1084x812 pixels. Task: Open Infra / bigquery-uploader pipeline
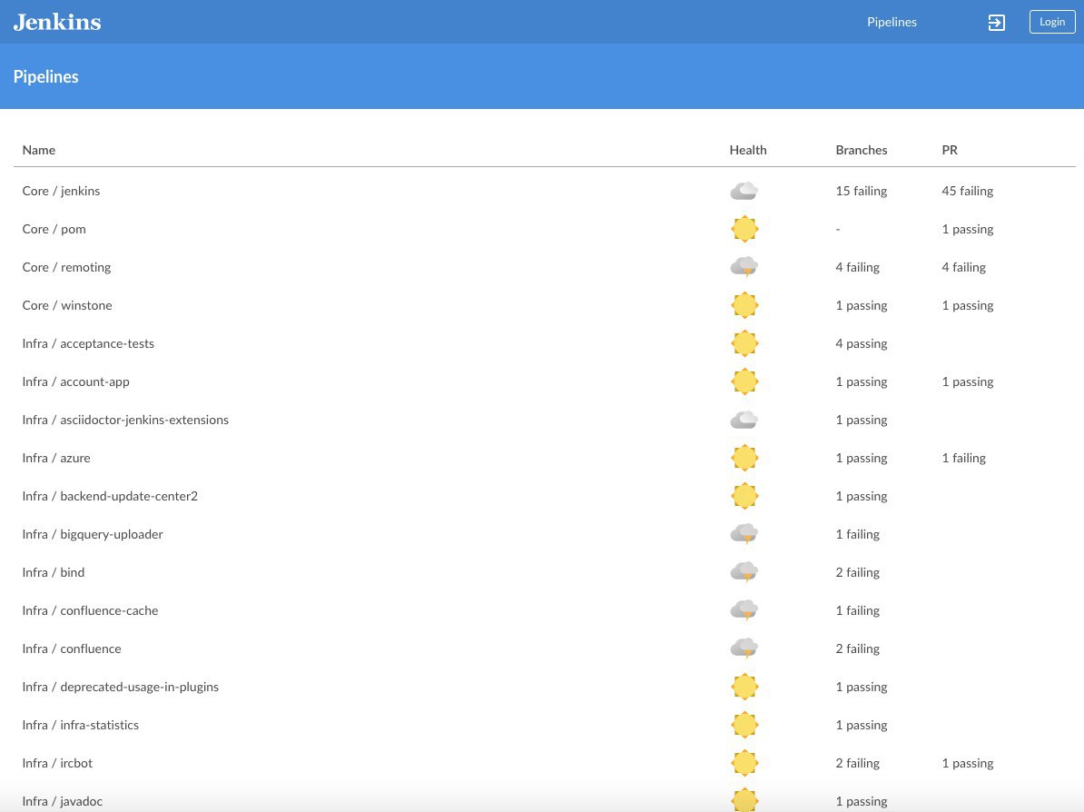click(x=93, y=534)
